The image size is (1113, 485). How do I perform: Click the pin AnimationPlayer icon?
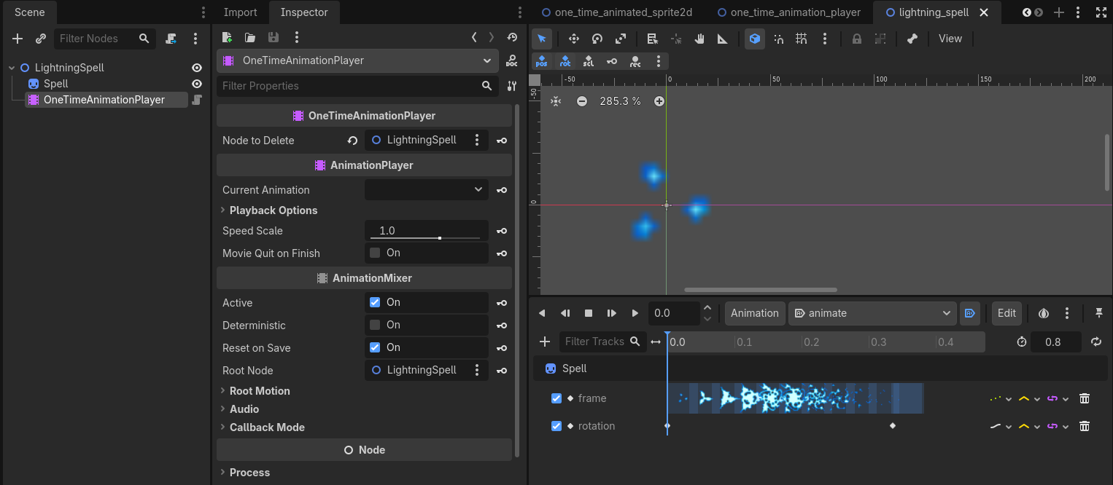[x=1099, y=313]
